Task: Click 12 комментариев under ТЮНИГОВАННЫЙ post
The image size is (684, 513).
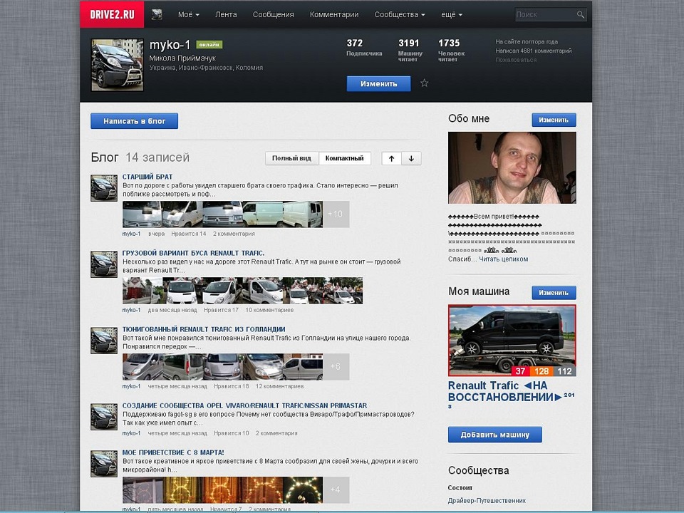Action: click(x=279, y=386)
